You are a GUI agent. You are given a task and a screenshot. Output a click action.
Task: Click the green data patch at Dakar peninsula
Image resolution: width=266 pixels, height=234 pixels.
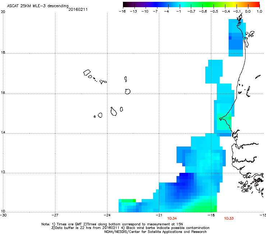(224, 122)
